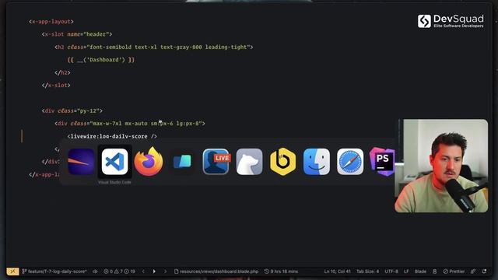Click the 9 hrs 18 mins time tracker

(282, 271)
